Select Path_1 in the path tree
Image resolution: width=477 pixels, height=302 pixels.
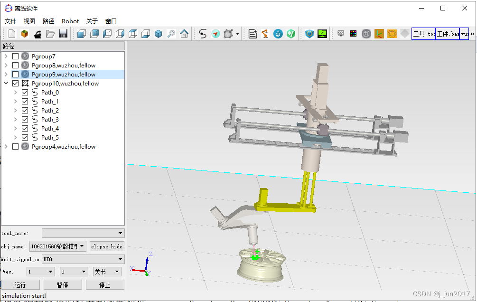50,102
